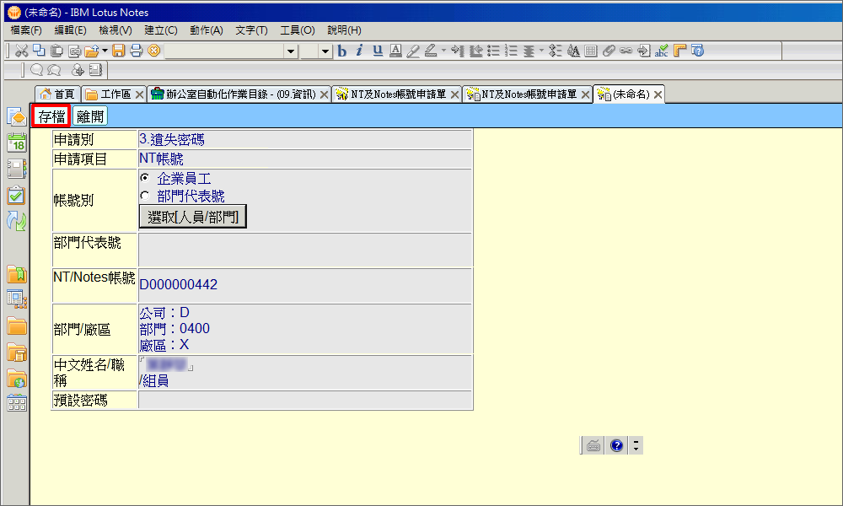
Task: Select the 企業員工 radio button
Action: 145,177
